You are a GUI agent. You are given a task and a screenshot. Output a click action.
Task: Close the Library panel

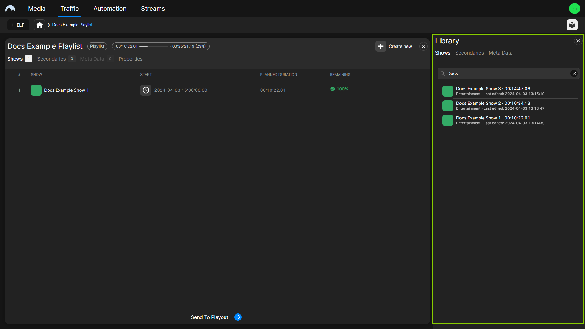coord(578,41)
